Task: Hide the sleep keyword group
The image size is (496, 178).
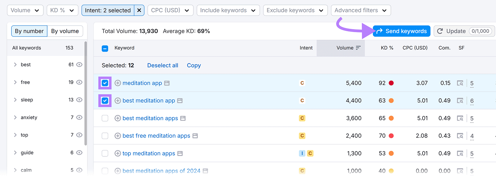Action: coord(79,100)
